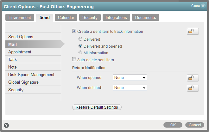Viewport: 209px width, 132px height.
Task: Open the Calendar tab
Action: coord(66,18)
